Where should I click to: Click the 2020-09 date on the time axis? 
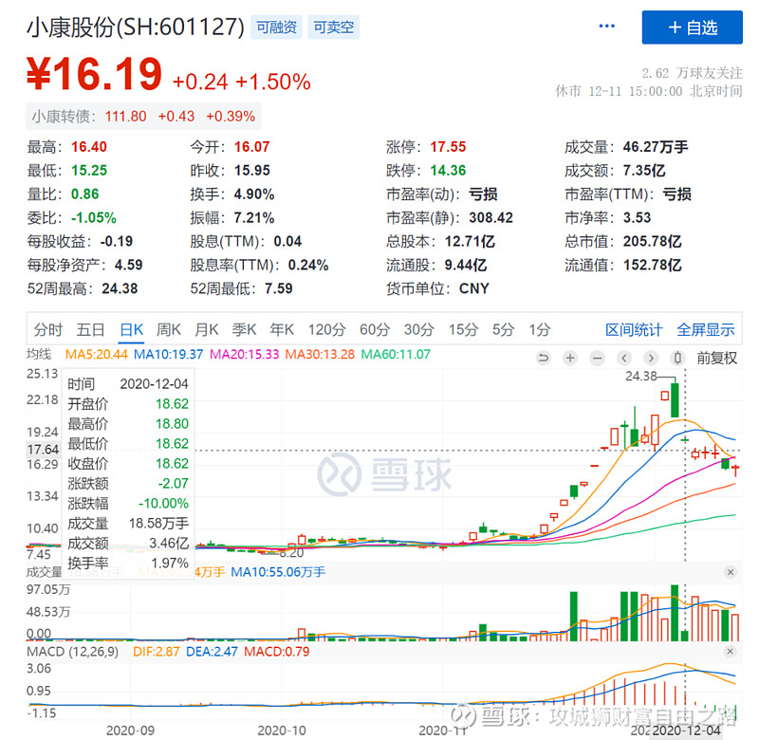pos(130,731)
